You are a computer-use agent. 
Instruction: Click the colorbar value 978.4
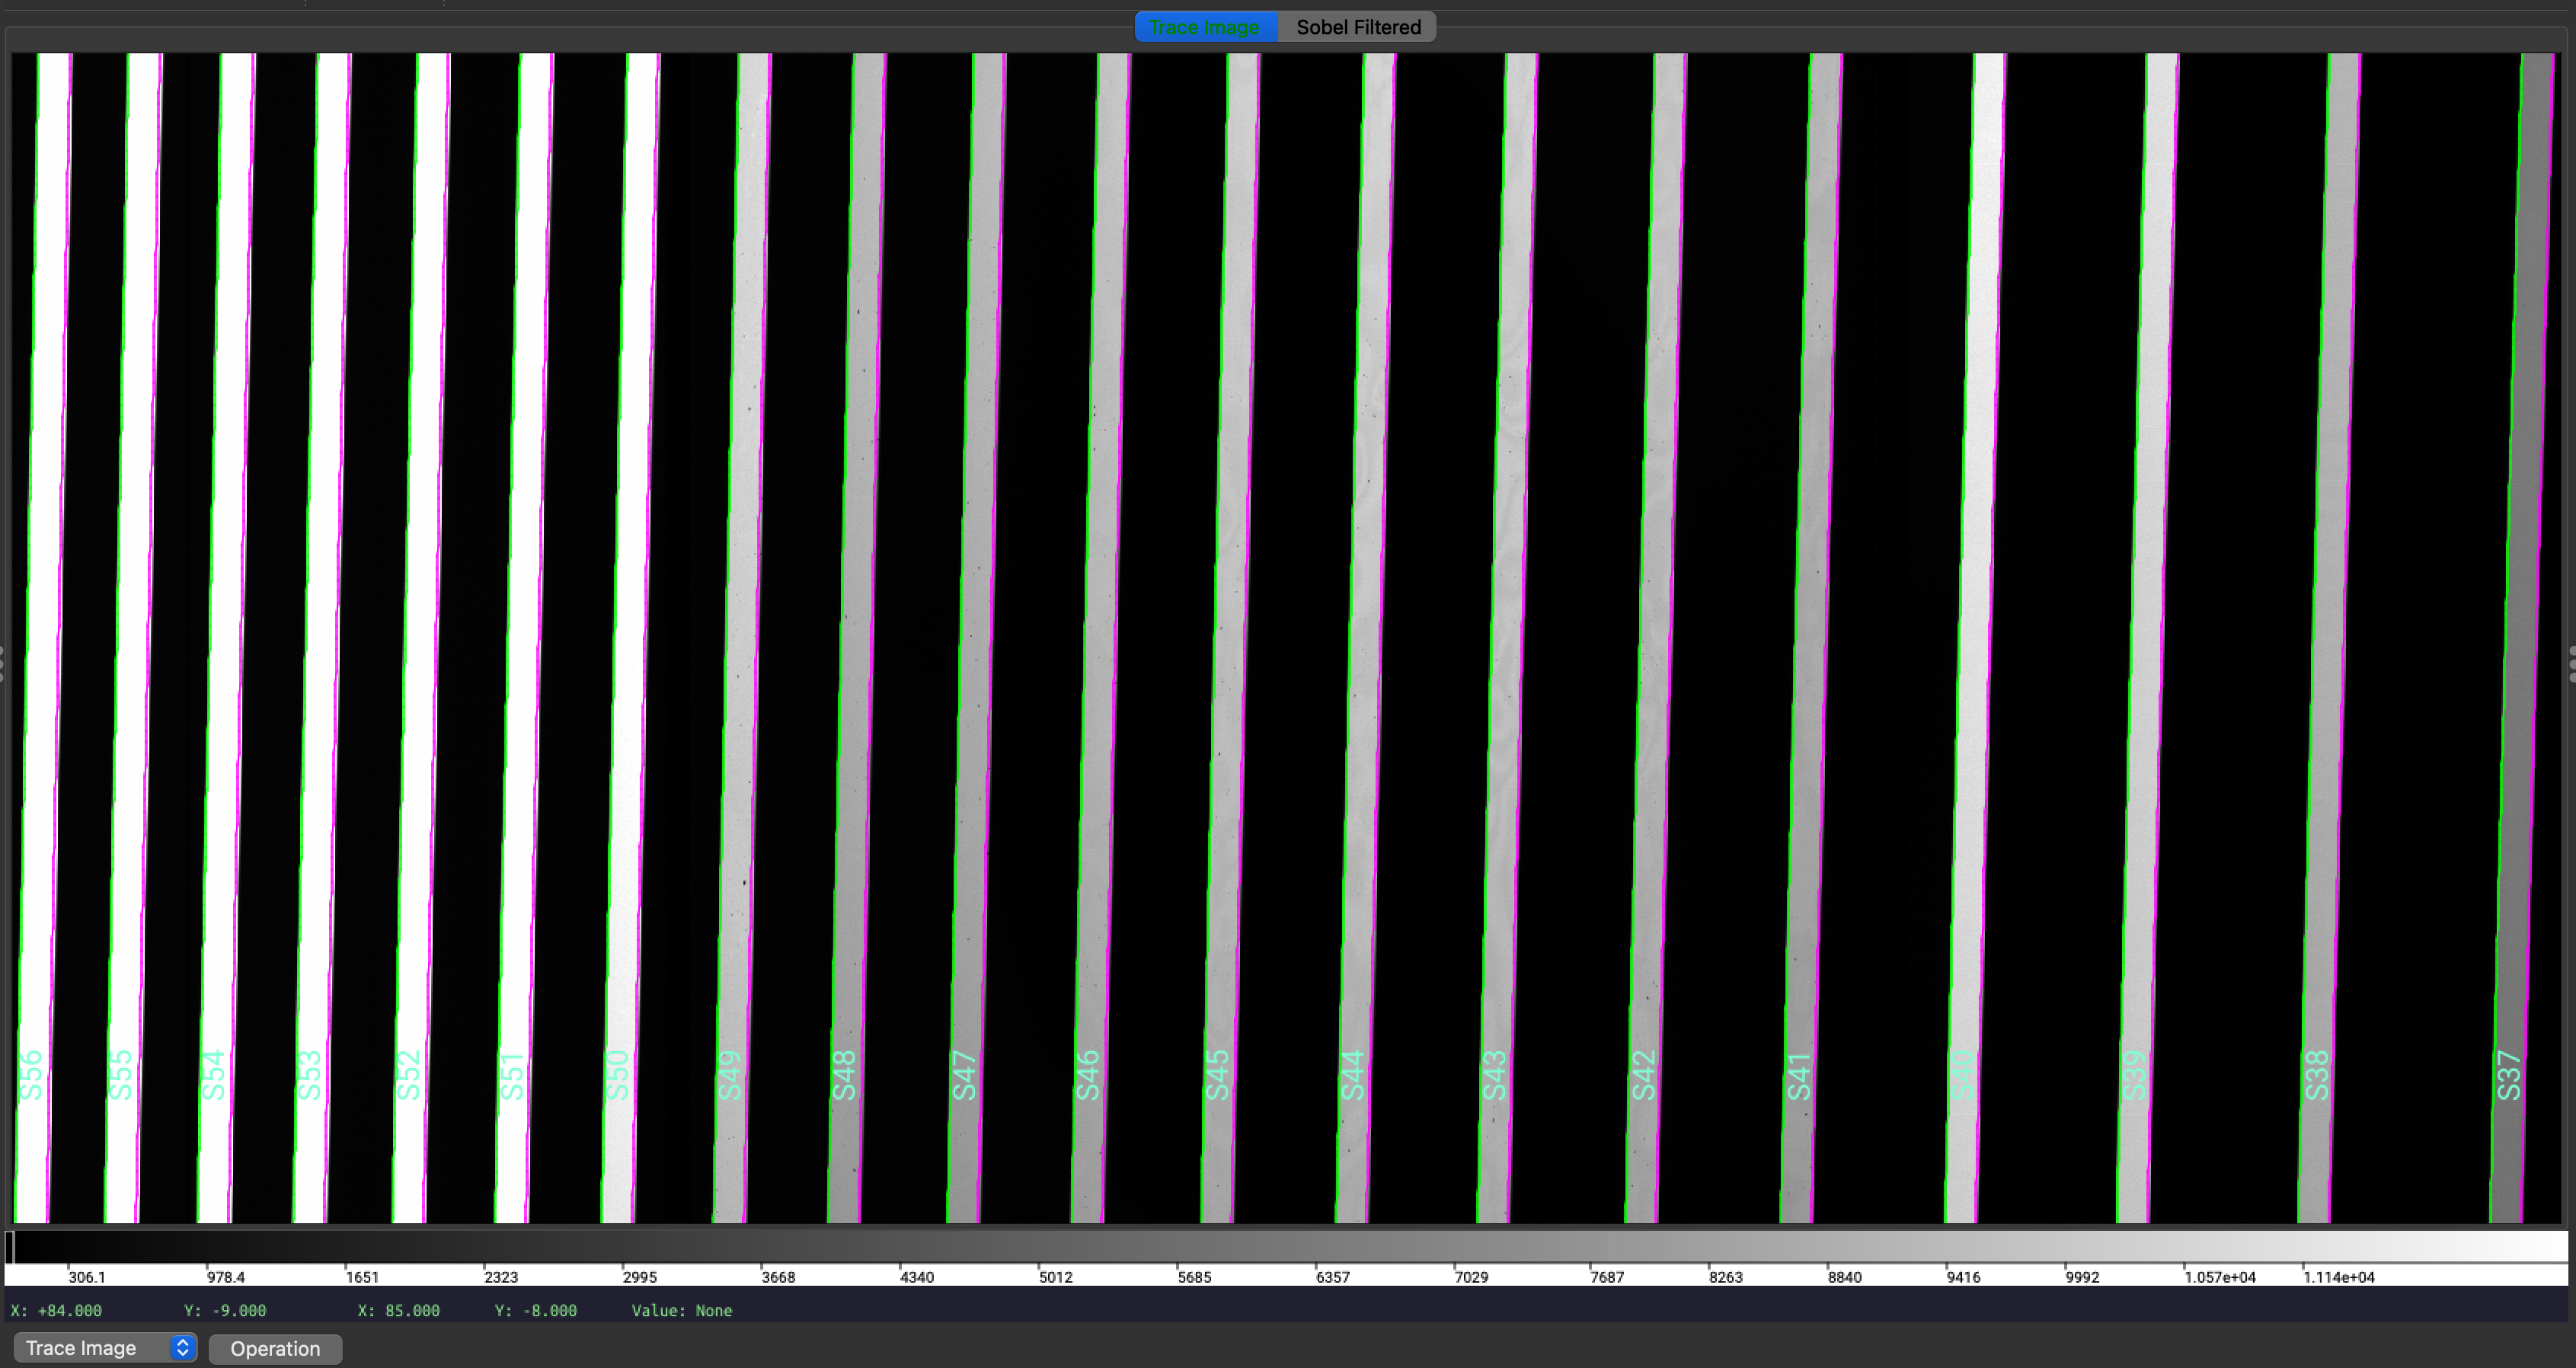point(226,1277)
